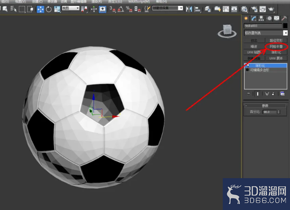
Task: Choose the rectangular selection region tool
Action: pos(22,9)
